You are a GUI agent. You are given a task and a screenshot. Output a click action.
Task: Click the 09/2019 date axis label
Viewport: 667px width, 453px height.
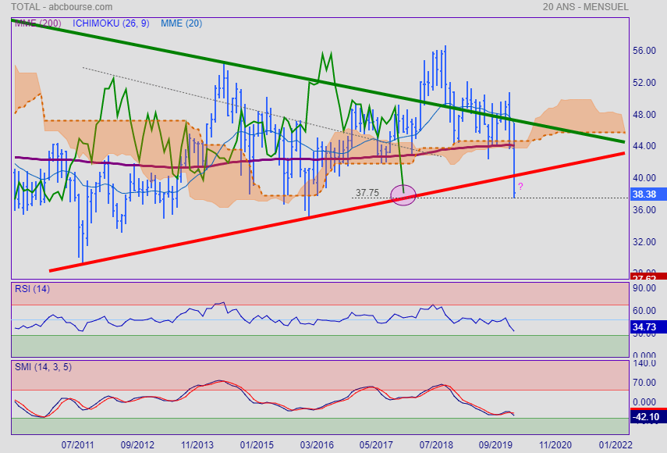tap(495, 445)
